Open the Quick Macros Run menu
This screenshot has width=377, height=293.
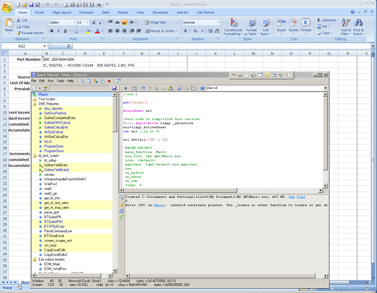[x=51, y=81]
